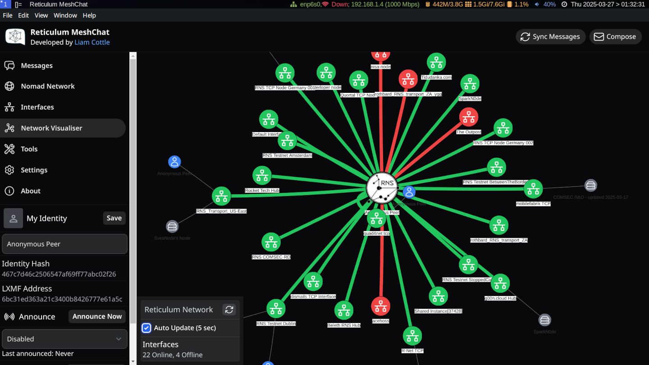Screen dimensions: 649x365
Task: Select the R-Net TCP node
Action: [412, 336]
